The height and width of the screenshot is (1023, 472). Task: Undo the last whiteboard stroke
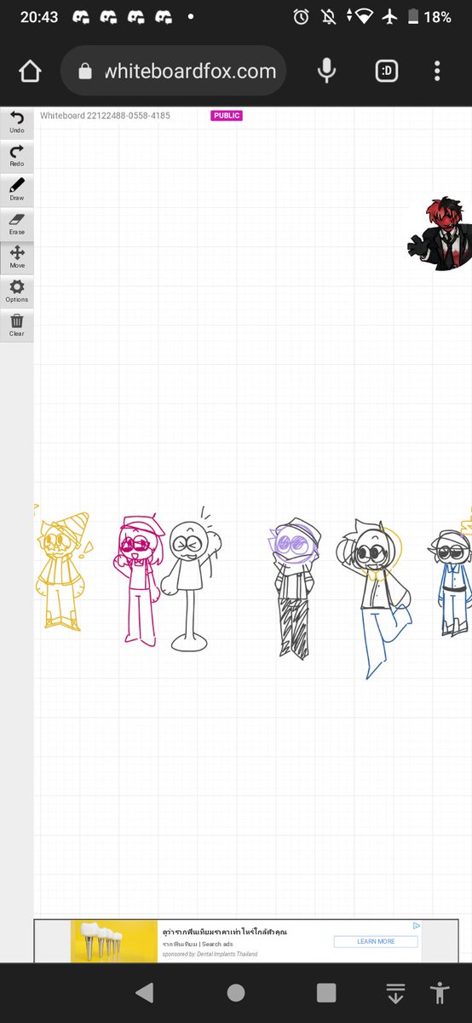click(17, 122)
